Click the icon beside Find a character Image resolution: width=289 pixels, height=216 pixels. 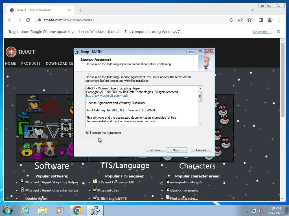[168, 197]
